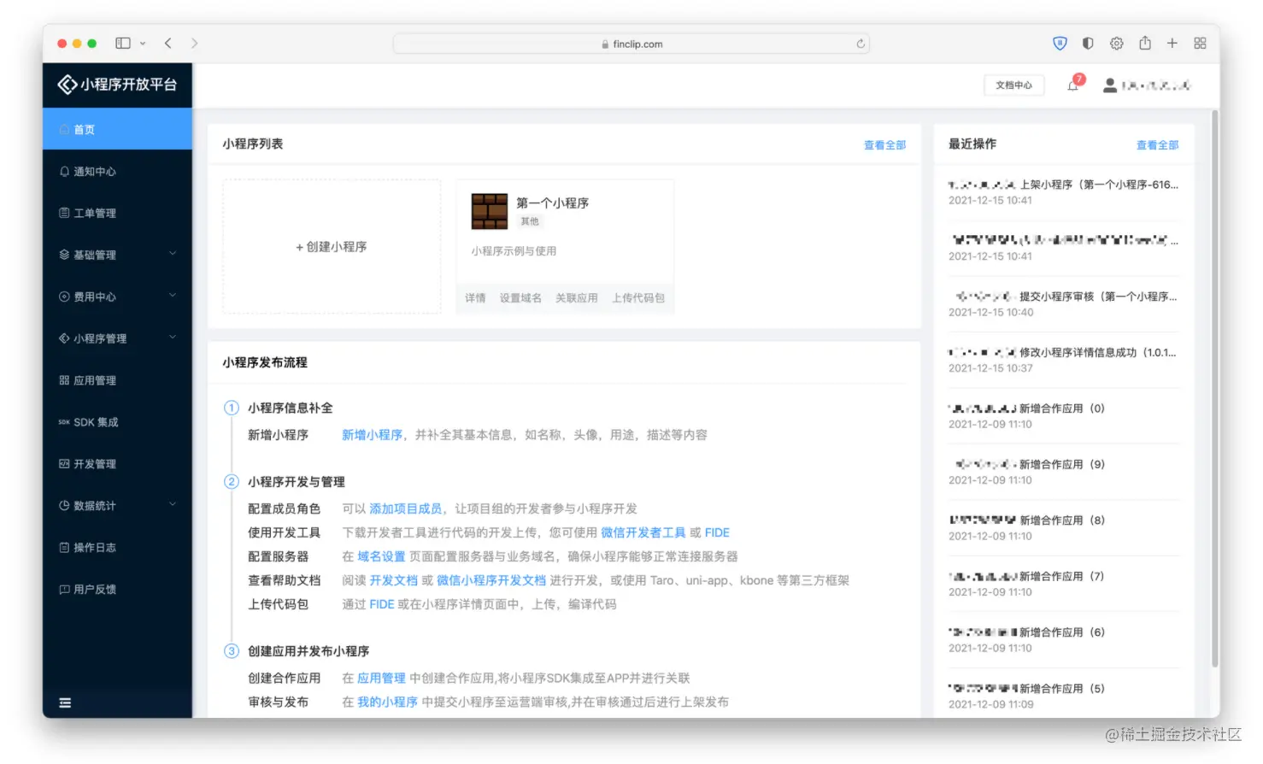The width and height of the screenshot is (1263, 764).
Task: Open 查看全部 beside 小程序列表
Action: 885,144
